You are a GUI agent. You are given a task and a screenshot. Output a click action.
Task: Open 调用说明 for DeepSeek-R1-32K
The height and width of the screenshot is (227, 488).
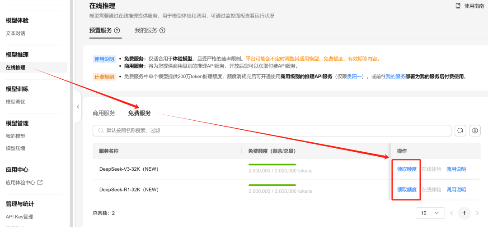(x=456, y=190)
